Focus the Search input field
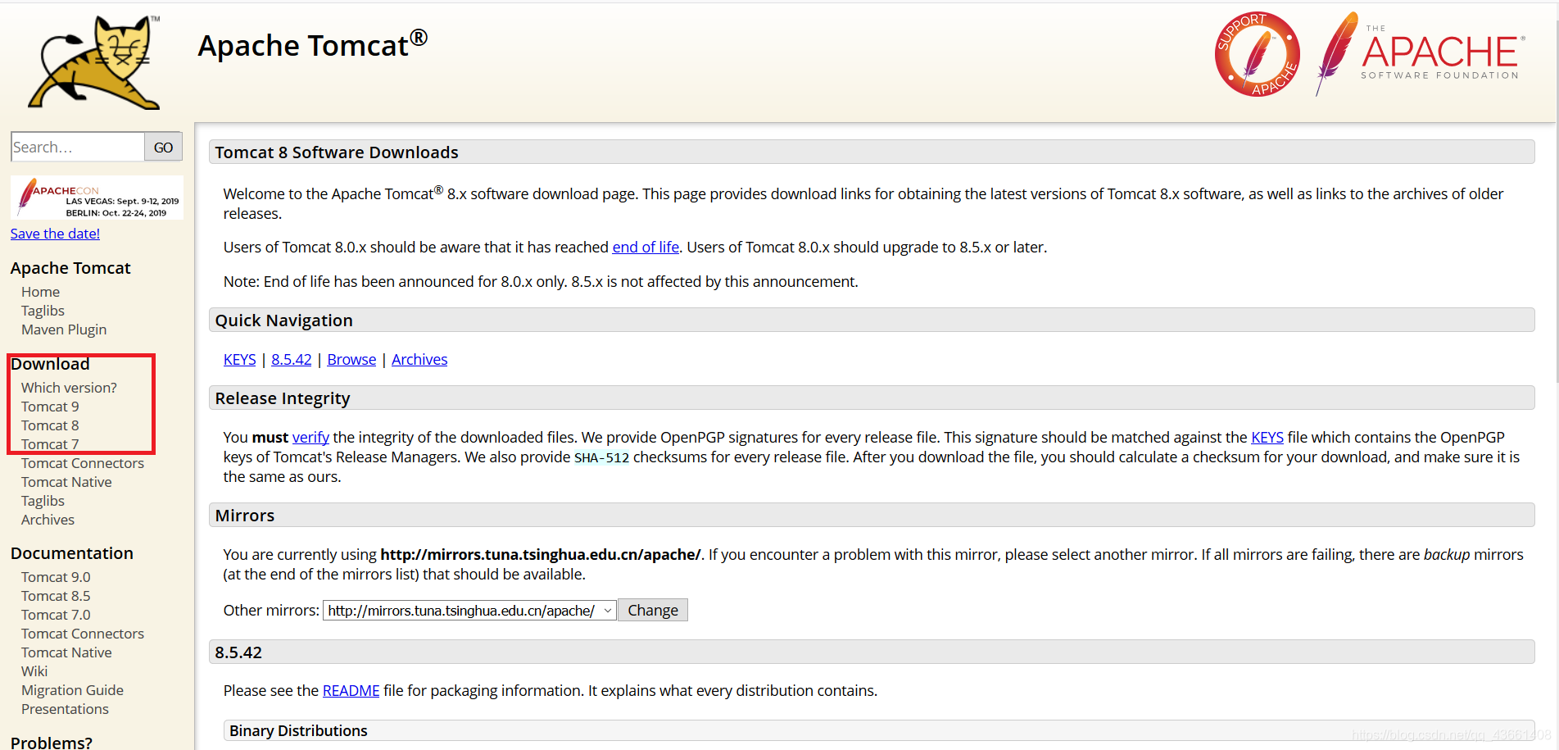 [x=78, y=147]
